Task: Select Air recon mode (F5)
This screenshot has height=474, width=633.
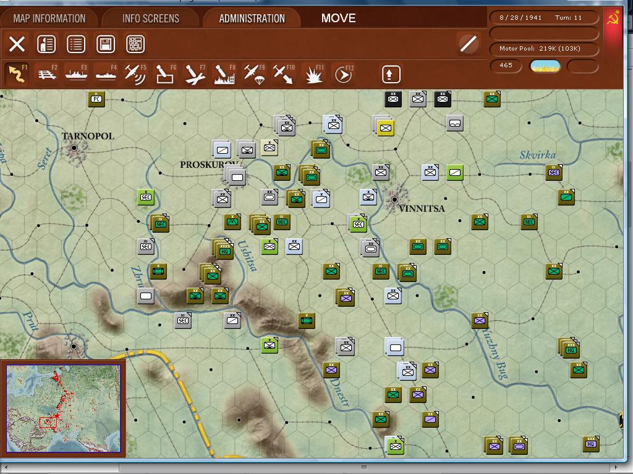Action: coord(135,74)
